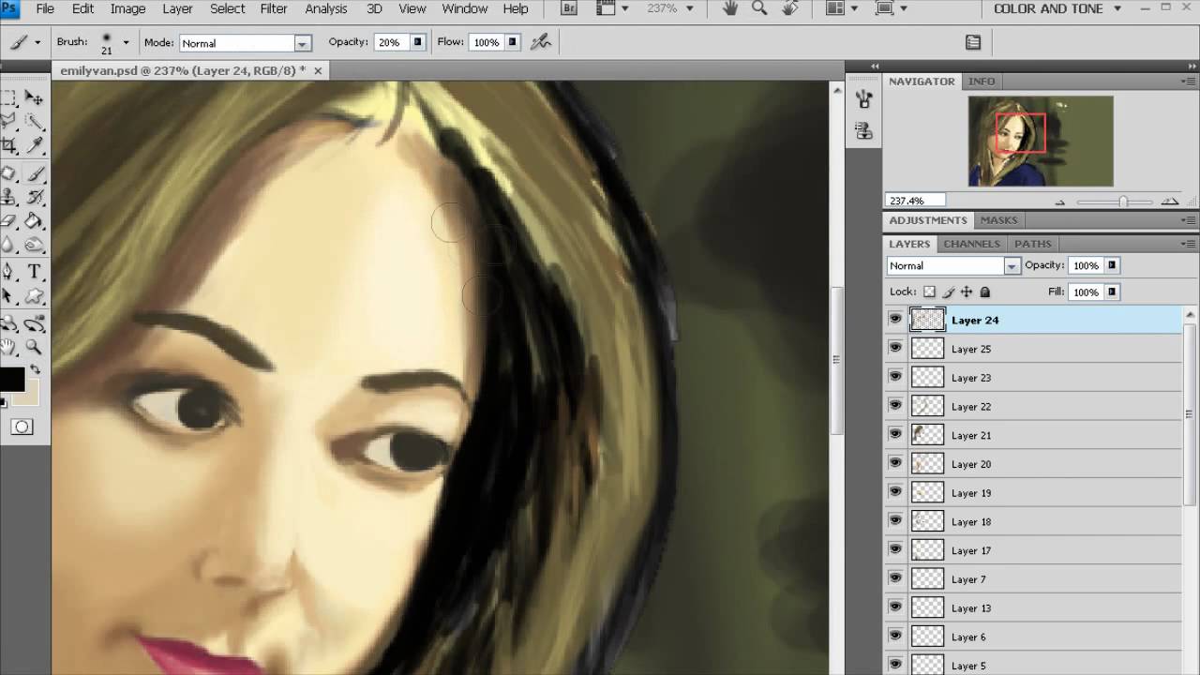Open layer Fill dropdown arrow
1200x675 pixels.
click(x=1112, y=292)
